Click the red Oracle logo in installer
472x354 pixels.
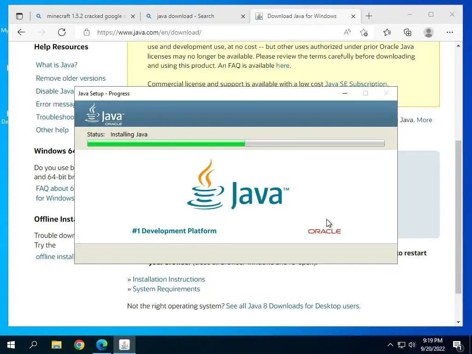point(324,231)
